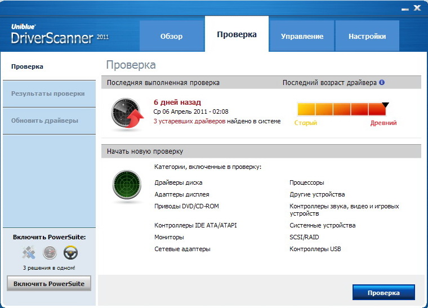Click the blue info icon beside driver age
428x308 pixels.
382,82
